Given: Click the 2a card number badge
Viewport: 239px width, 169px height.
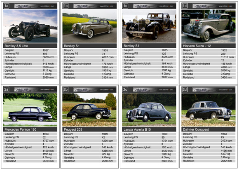Looking at the screenshot, I should click(6, 89).
